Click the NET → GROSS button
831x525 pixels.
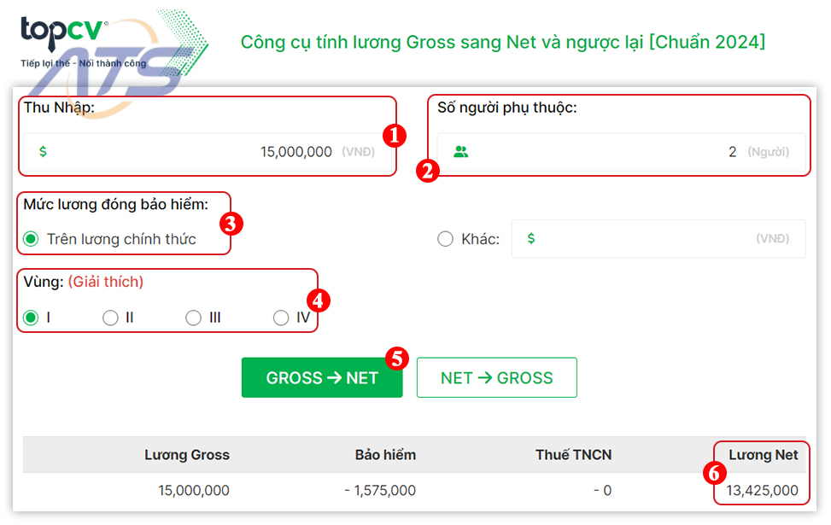point(496,376)
